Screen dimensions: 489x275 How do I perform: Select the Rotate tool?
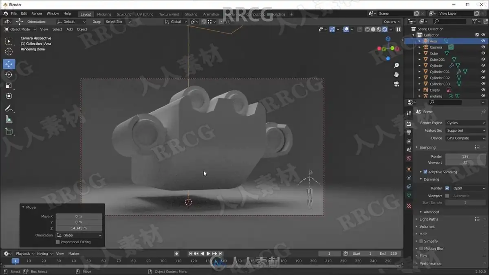click(9, 75)
